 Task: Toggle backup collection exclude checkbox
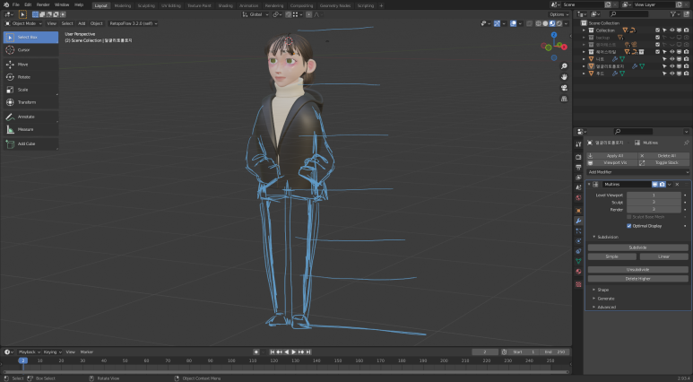coord(657,38)
